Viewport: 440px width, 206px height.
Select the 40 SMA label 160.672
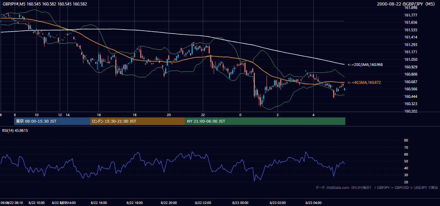[364, 82]
